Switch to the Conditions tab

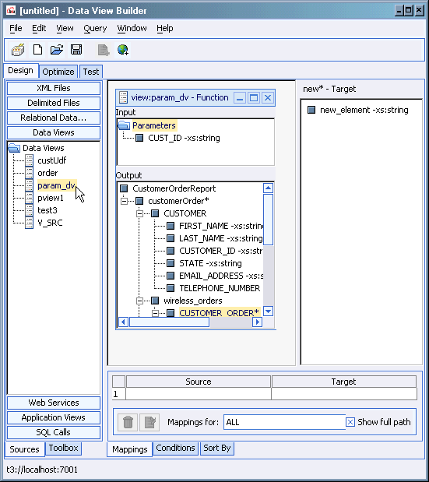point(175,449)
